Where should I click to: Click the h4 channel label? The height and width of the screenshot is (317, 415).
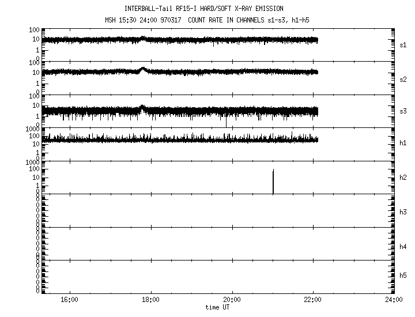403,247
